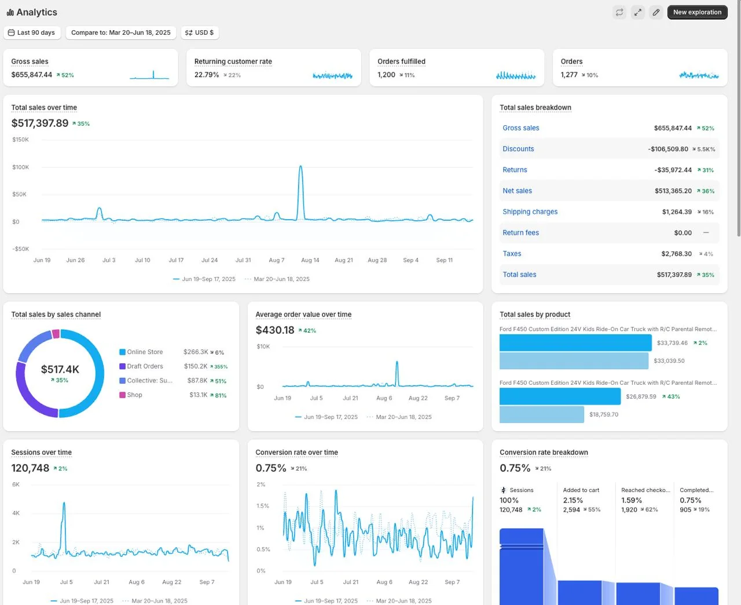Viewport: 741px width, 605px height.
Task: Open the Last 90 days date range picker
Action: 32,32
